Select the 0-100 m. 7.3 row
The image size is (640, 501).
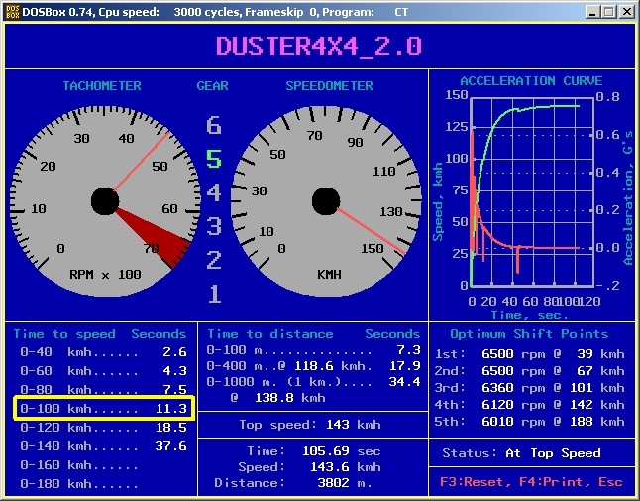(313, 350)
